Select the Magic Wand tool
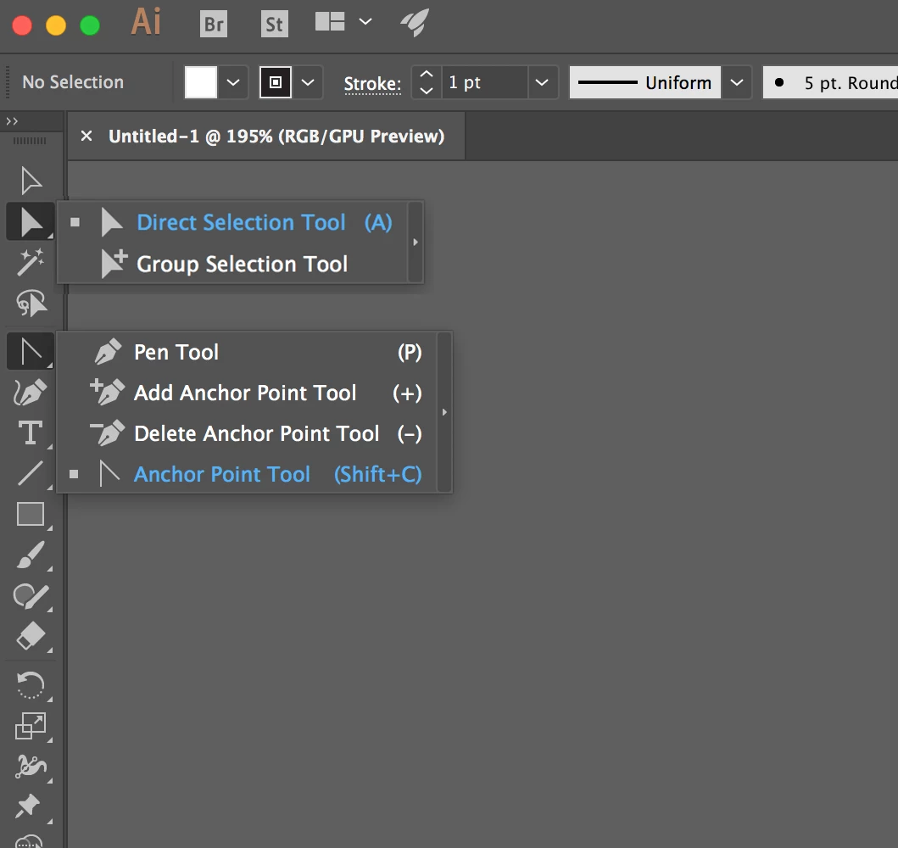This screenshot has height=848, width=898. (31, 262)
